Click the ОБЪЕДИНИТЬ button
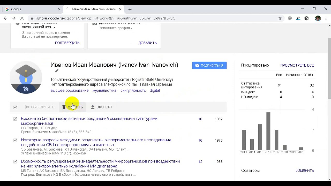This screenshot has height=186, width=331. click(x=40, y=107)
